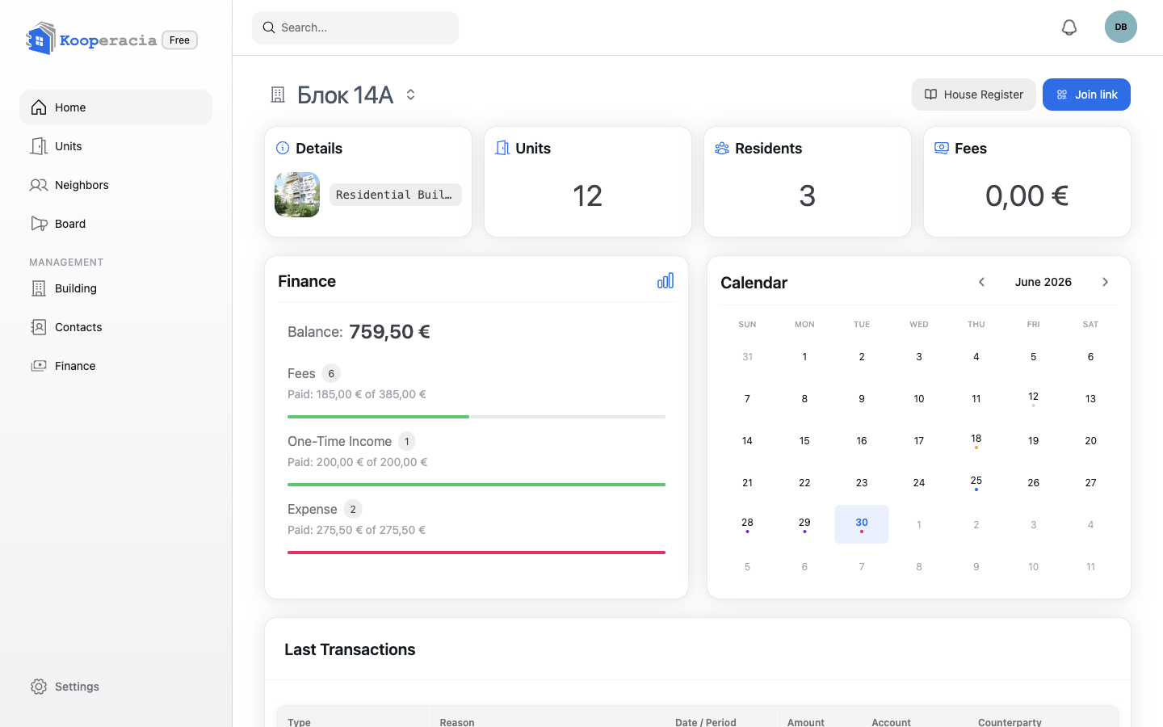The width and height of the screenshot is (1163, 727).
Task: Open notifications bell icon
Action: 1069,27
